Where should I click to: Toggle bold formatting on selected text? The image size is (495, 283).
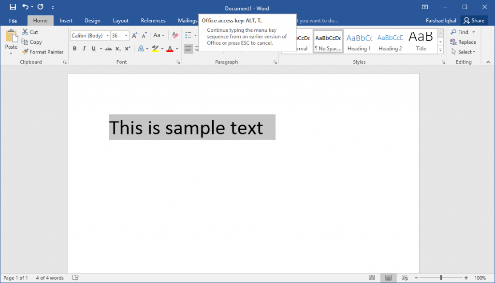tap(75, 48)
